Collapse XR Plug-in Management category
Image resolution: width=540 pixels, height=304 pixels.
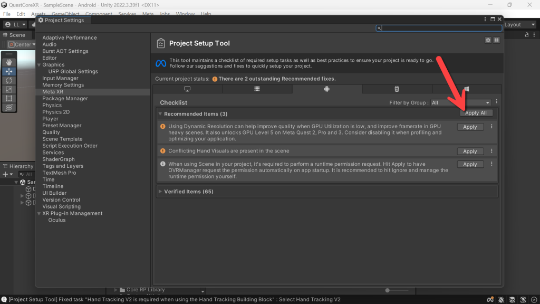click(39, 213)
